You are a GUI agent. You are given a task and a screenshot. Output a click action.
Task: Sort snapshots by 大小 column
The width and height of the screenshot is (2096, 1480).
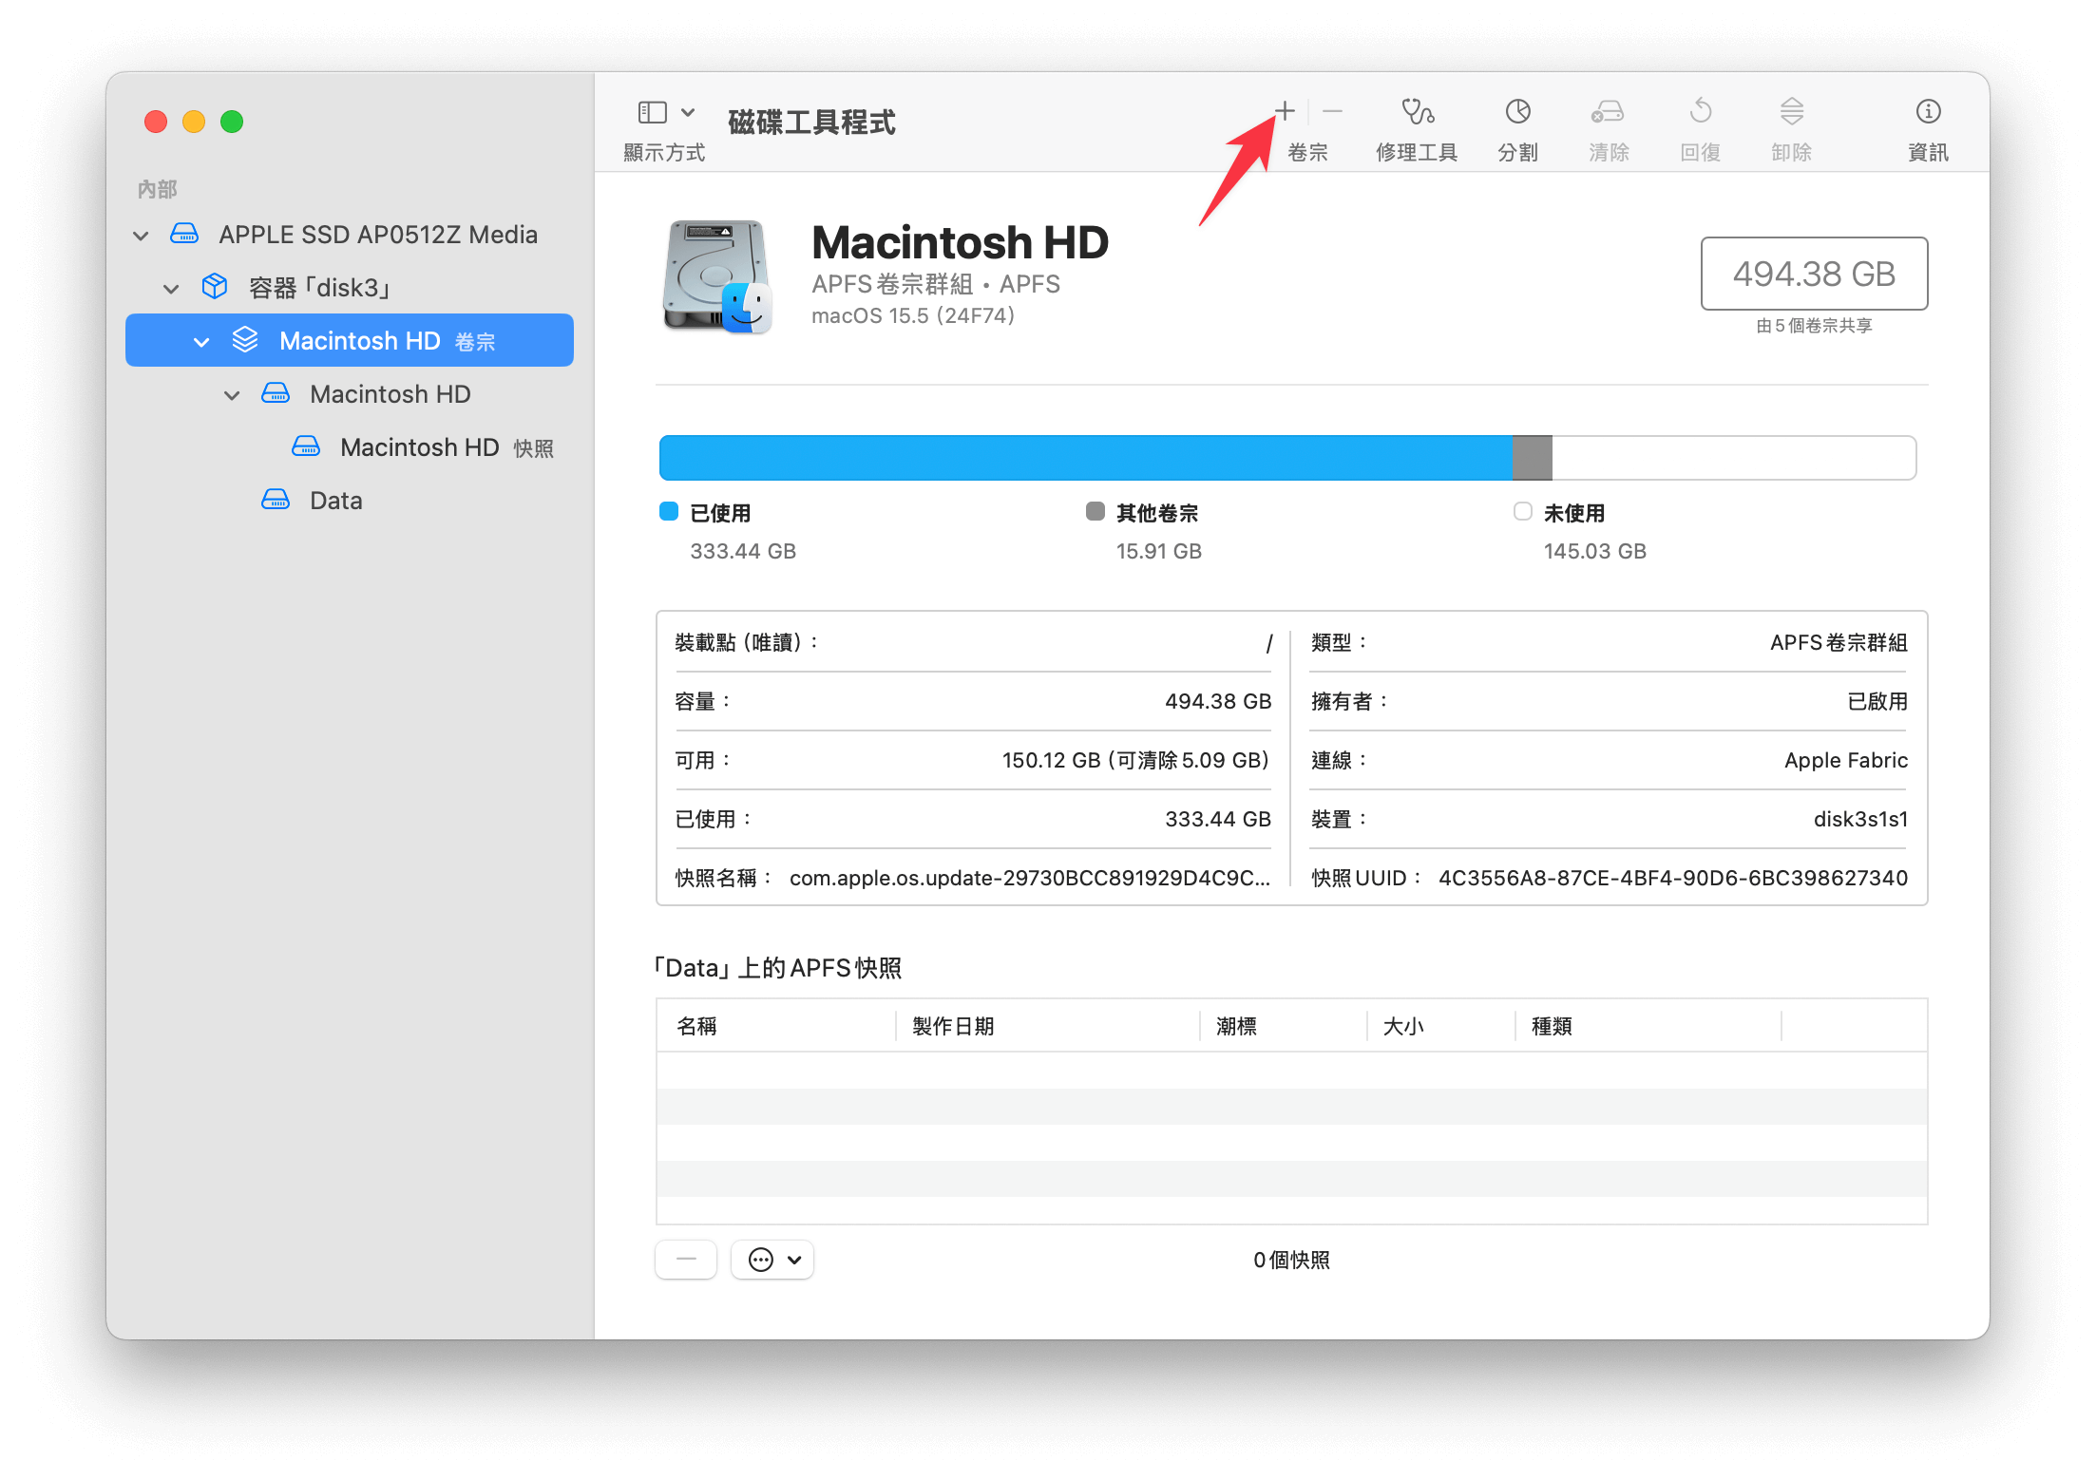(x=1440, y=1026)
